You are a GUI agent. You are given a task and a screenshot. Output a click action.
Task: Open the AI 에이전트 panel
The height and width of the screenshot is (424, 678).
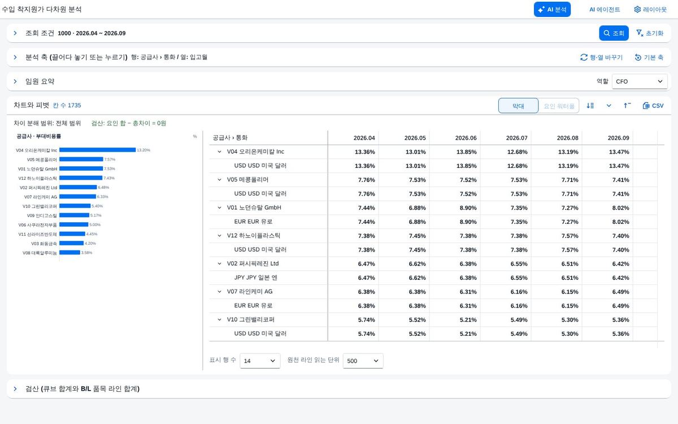[x=605, y=10]
